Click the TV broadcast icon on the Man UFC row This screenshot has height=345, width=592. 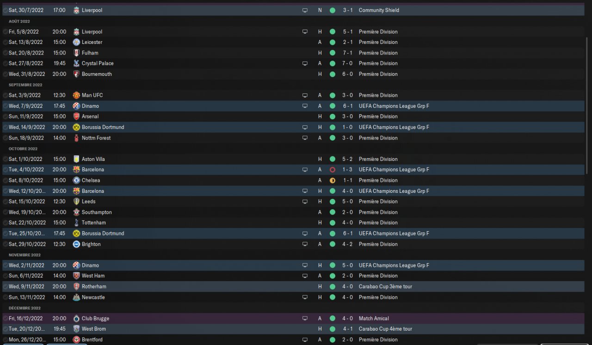point(305,95)
